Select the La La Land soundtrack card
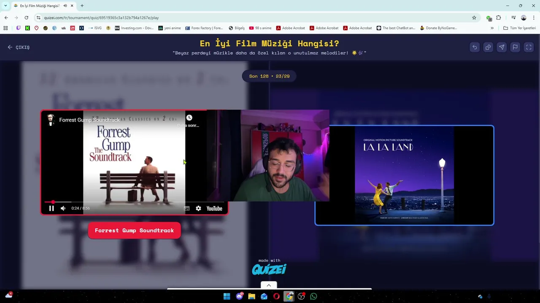This screenshot has height=303, width=540. point(404,175)
